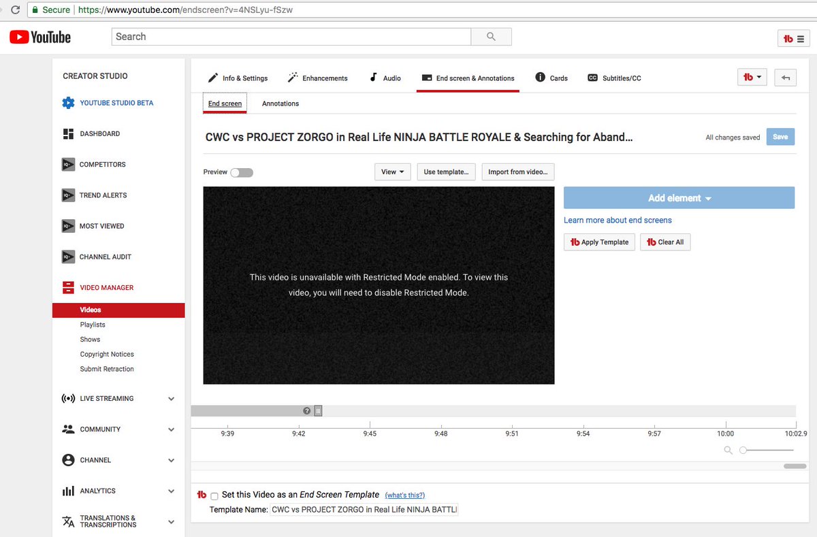The image size is (817, 537).
Task: Toggle the Preview switch
Action: coord(242,172)
